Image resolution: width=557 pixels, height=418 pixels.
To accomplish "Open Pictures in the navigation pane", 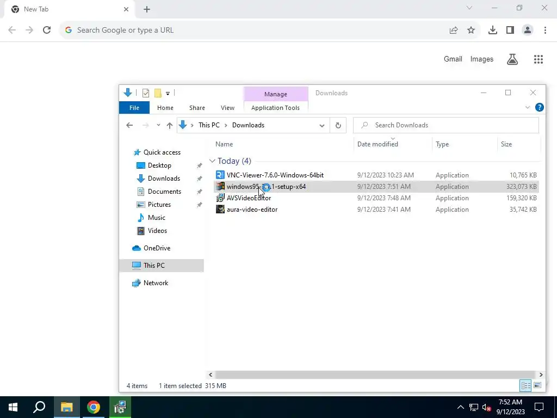I will tap(159, 205).
